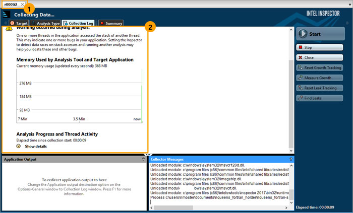Click the Collection Log scrollbar up arrow
The width and height of the screenshot is (353, 213).
click(291, 30)
